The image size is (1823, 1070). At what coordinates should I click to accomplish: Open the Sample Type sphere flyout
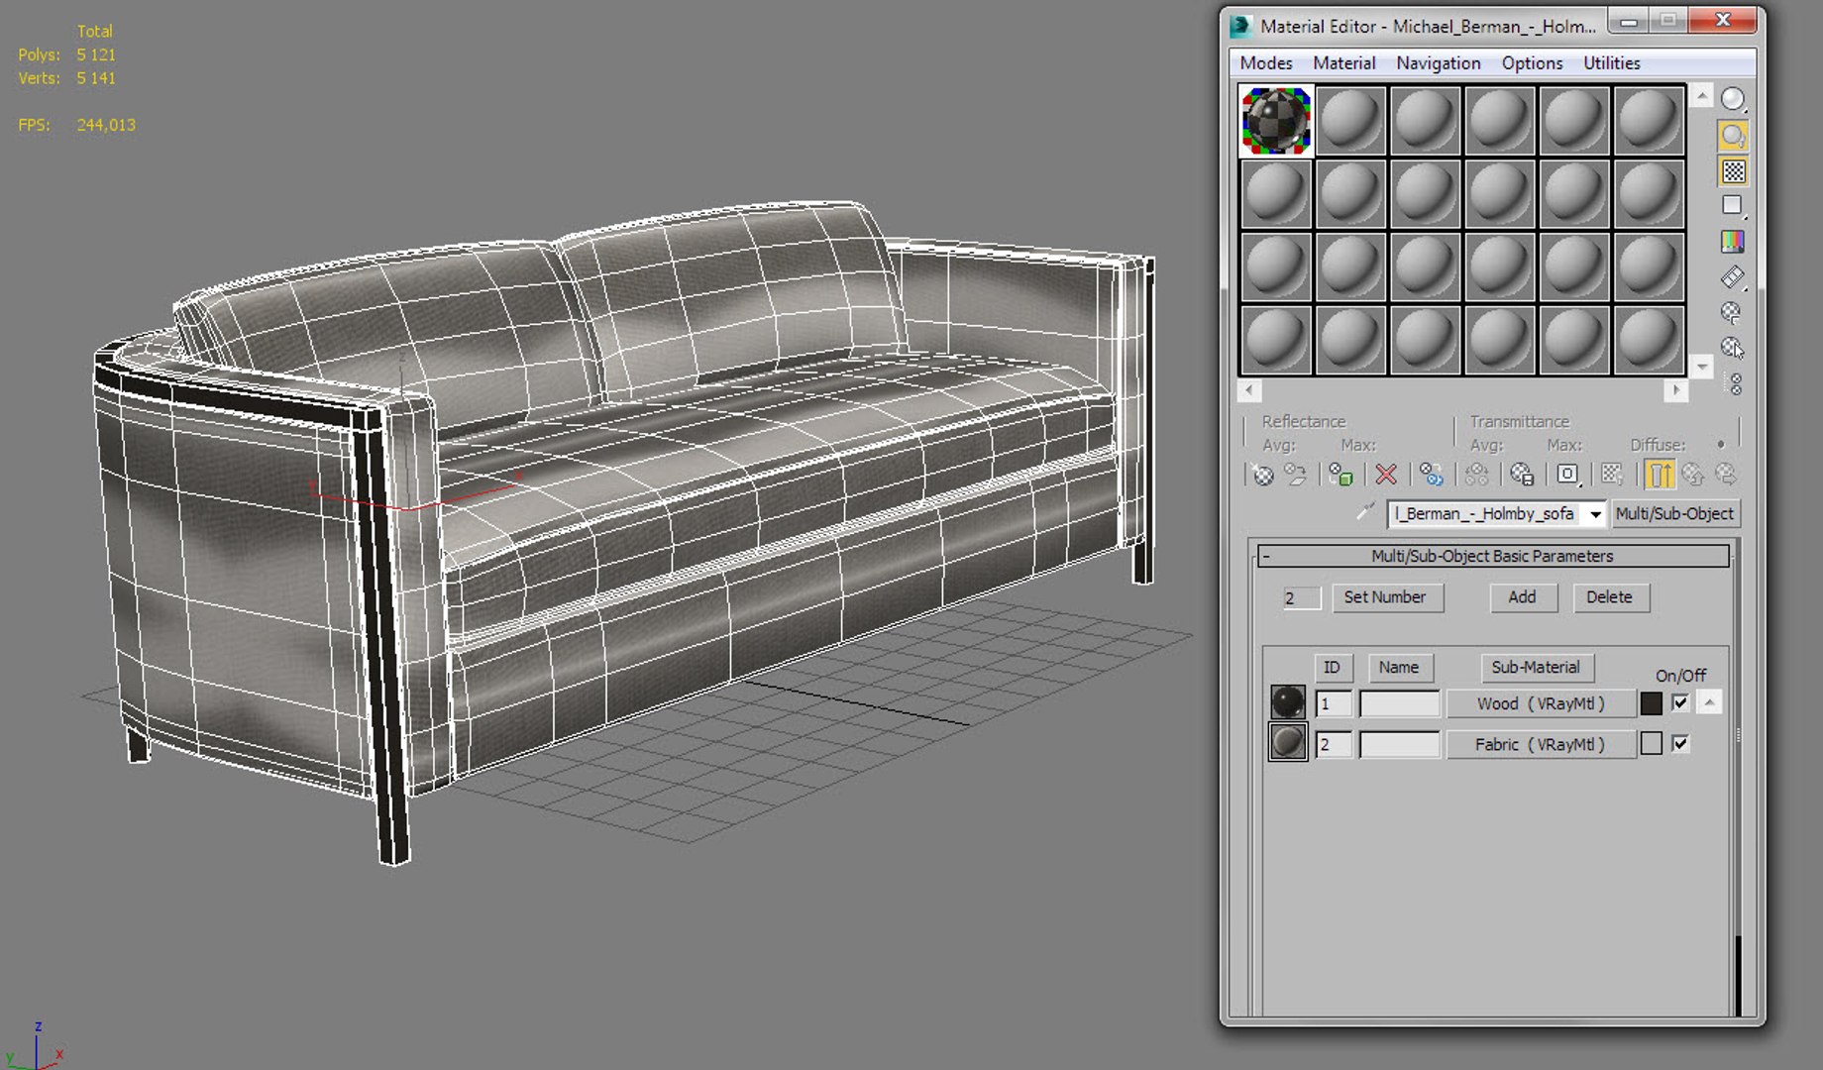point(1733,99)
